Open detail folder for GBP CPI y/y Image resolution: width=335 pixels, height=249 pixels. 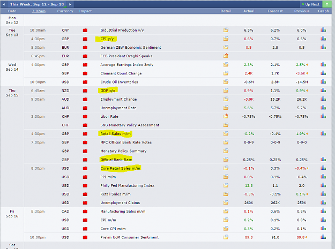point(226,39)
